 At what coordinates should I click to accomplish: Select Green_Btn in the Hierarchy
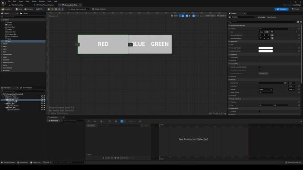(x=11, y=108)
